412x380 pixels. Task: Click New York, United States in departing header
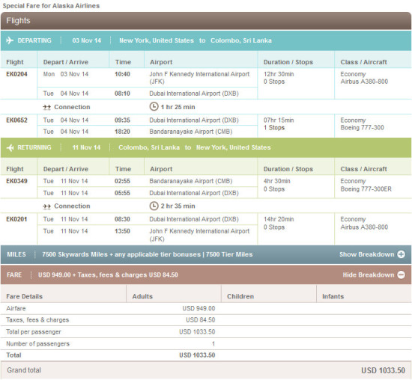pos(157,40)
